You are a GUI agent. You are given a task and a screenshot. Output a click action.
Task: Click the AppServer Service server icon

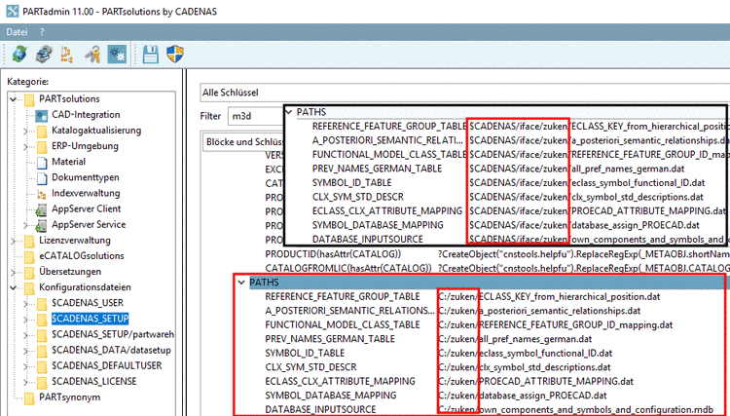(41, 225)
